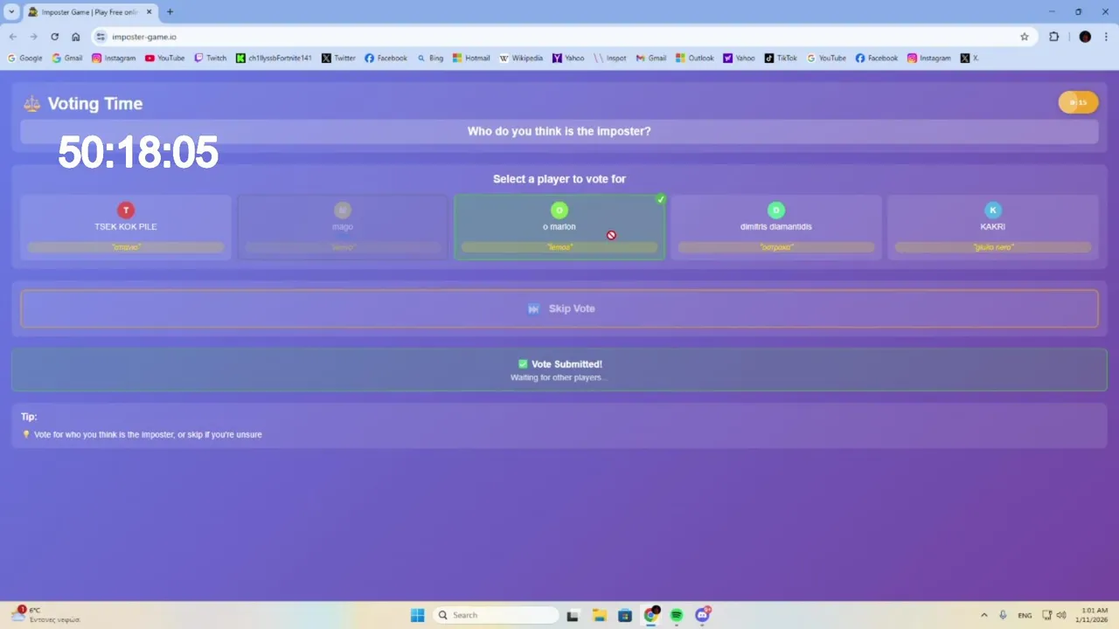
Task: Open the Chrome three-dot menu
Action: point(1107,37)
